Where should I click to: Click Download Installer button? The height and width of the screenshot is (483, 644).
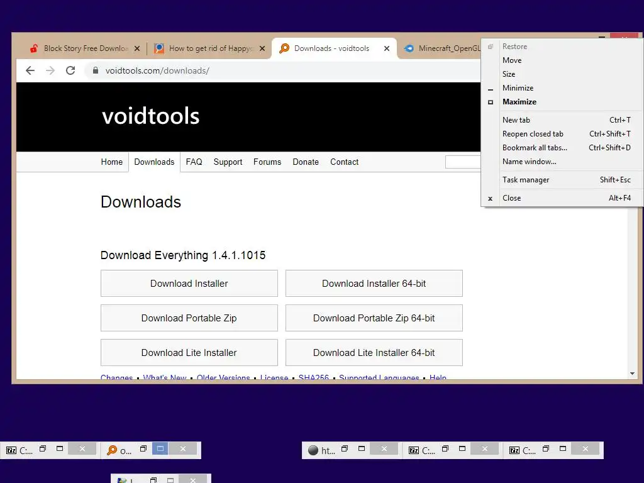click(189, 284)
